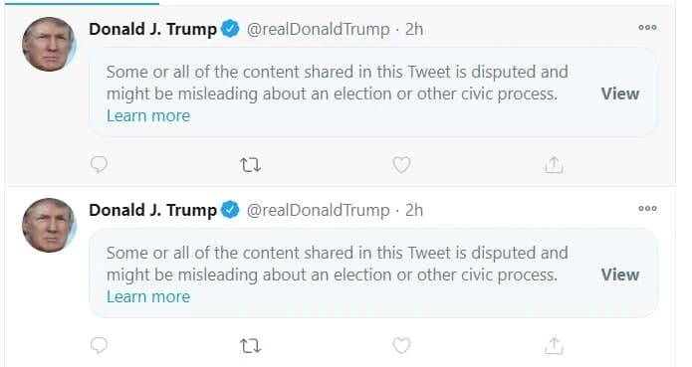The height and width of the screenshot is (367, 692).
Task: Retweet the second disputed tweet
Action: pyautogui.click(x=250, y=346)
